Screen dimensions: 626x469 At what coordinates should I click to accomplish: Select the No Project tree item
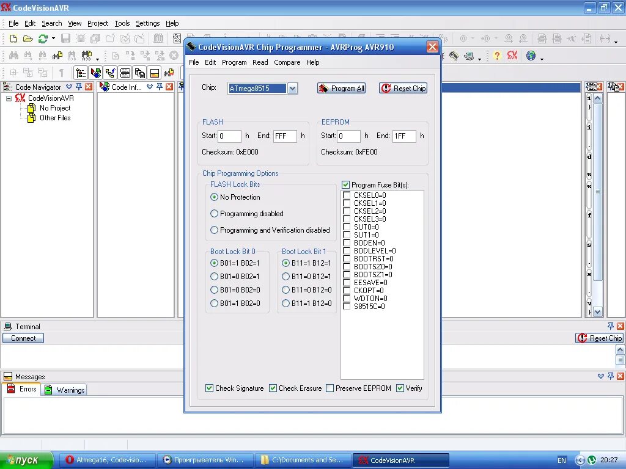55,108
